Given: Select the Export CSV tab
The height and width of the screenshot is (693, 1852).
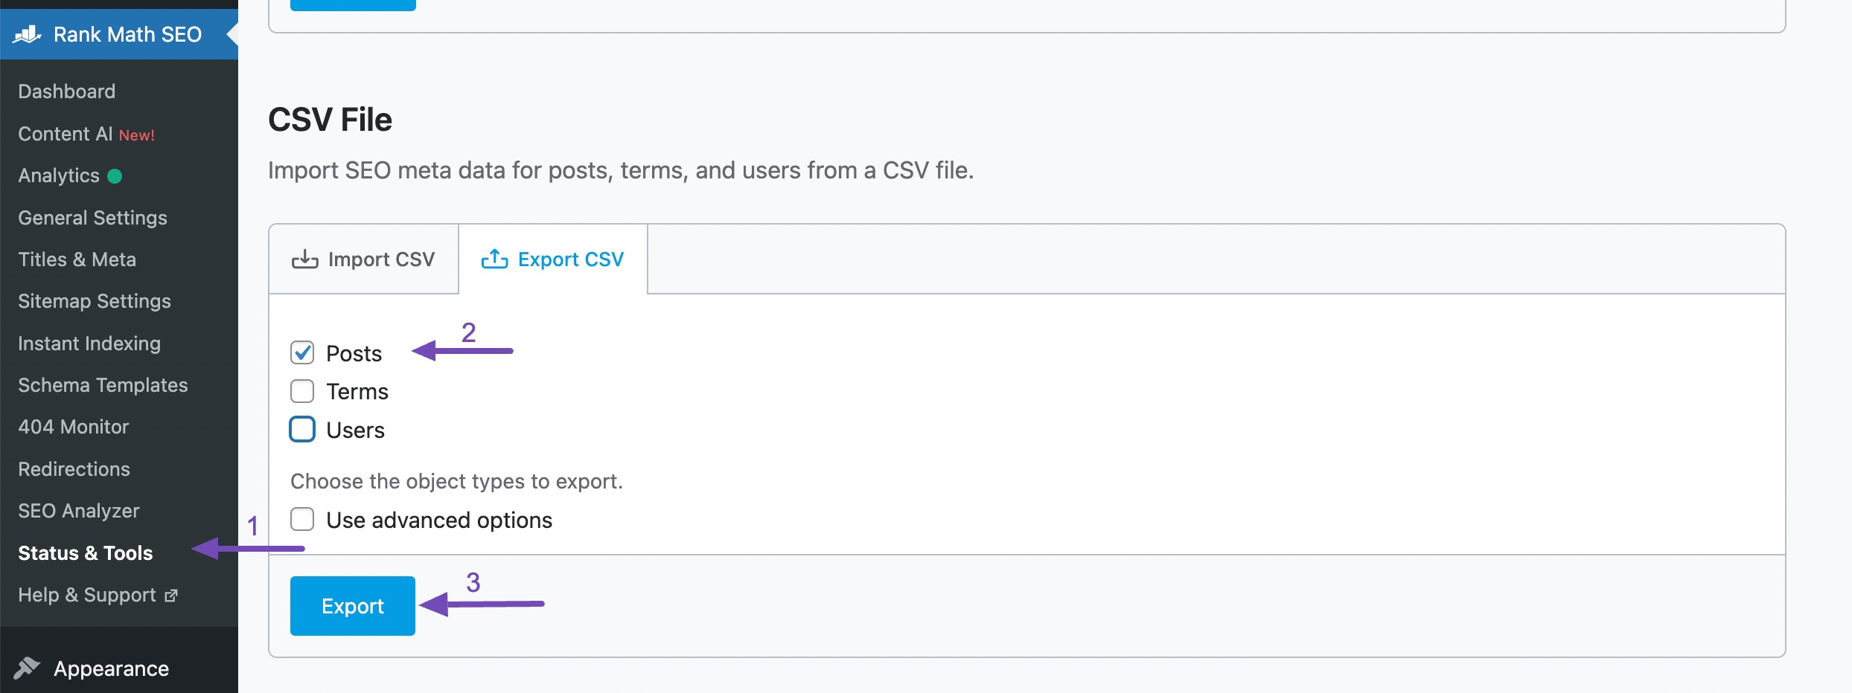Looking at the screenshot, I should (554, 259).
